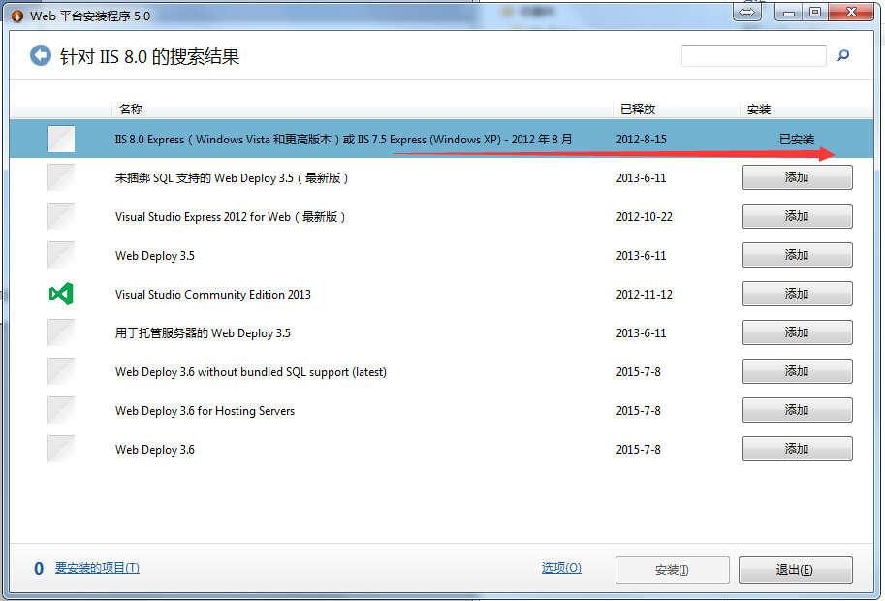Maximize the Web 平台安装程序 window

(815, 12)
